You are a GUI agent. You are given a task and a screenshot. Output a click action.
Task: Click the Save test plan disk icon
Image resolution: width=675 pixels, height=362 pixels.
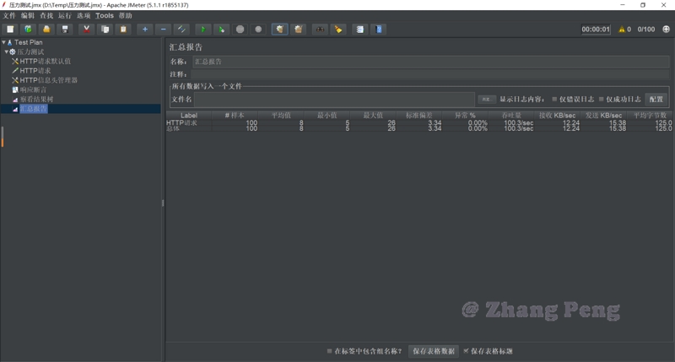pyautogui.click(x=65, y=30)
